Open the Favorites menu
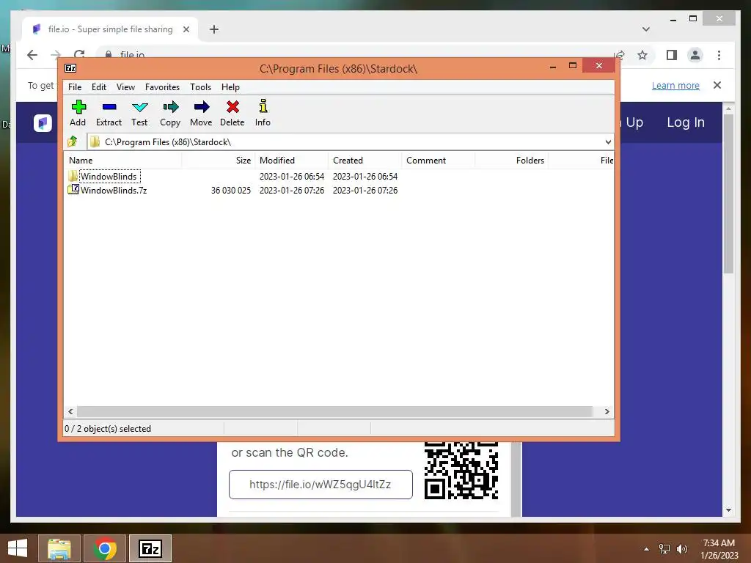This screenshot has height=563, width=751. coord(162,87)
